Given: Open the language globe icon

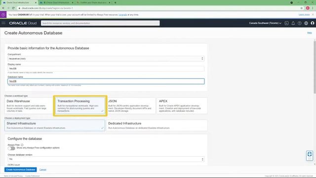Looking at the screenshot, I should pos(306,23).
